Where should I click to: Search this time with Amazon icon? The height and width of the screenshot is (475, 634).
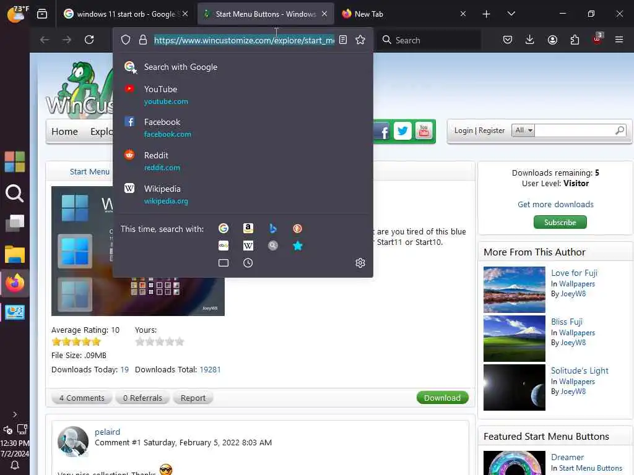(x=248, y=229)
